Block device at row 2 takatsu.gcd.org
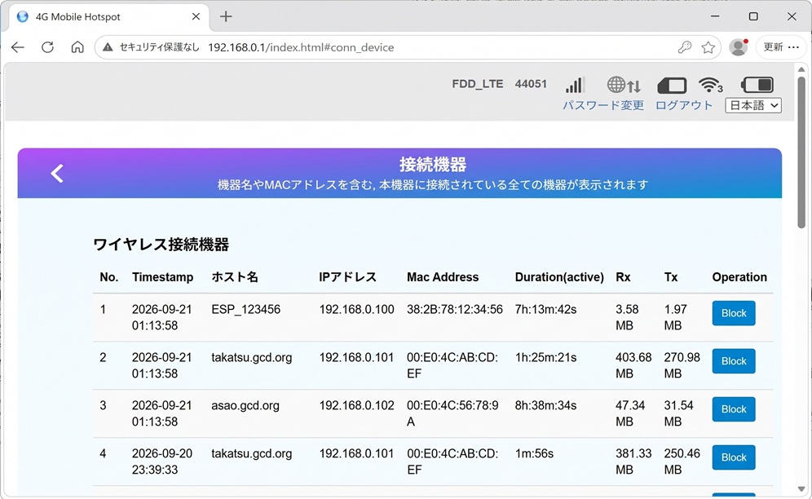The height and width of the screenshot is (499, 812). tap(733, 361)
